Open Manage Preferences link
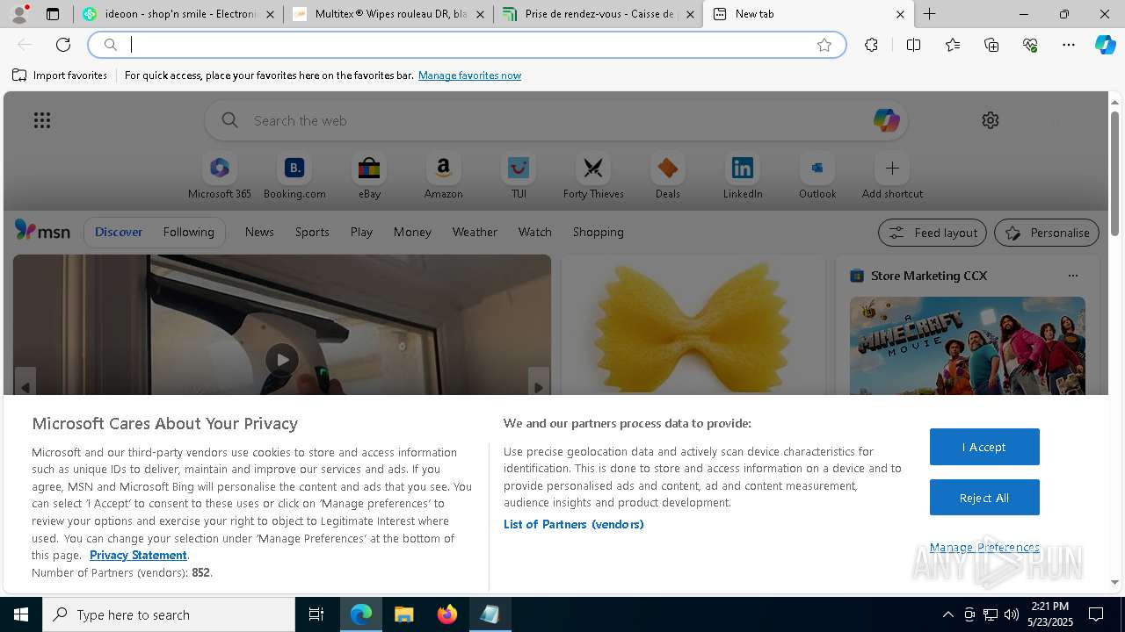Viewport: 1125px width, 632px height. (x=984, y=547)
